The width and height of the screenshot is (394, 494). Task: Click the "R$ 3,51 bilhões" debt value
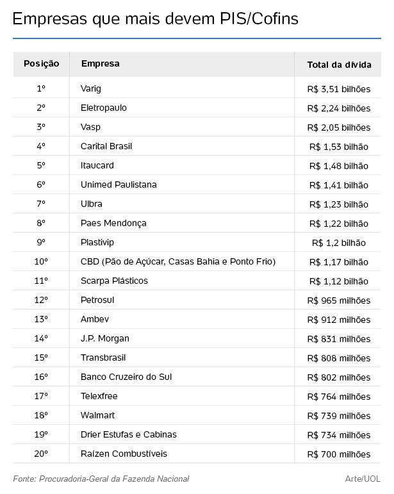click(x=339, y=88)
